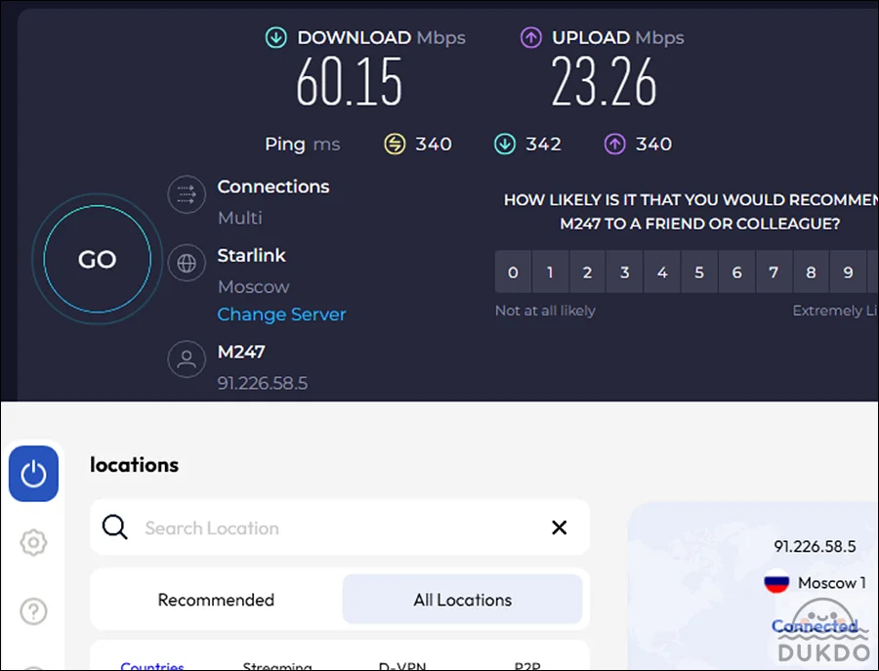Click the upload arrow icon beside UPLOAD
Viewport: 879px width, 671px height.
pos(531,38)
